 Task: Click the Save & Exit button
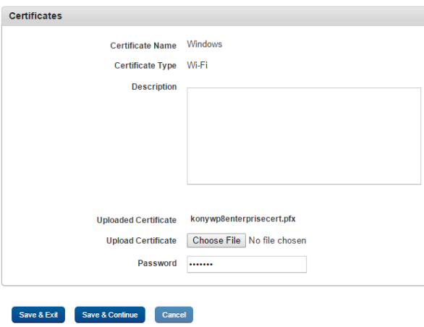(38, 315)
